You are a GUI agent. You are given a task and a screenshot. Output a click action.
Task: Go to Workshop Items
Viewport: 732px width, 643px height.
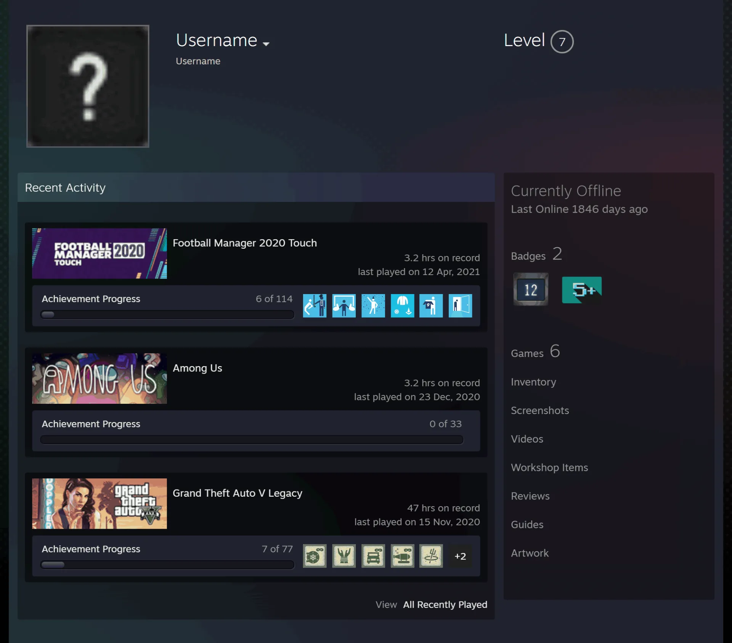[x=549, y=467]
